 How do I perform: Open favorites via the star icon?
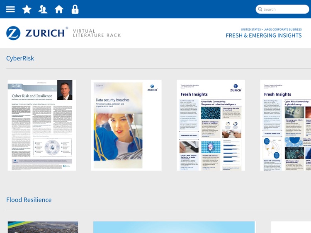27,9
